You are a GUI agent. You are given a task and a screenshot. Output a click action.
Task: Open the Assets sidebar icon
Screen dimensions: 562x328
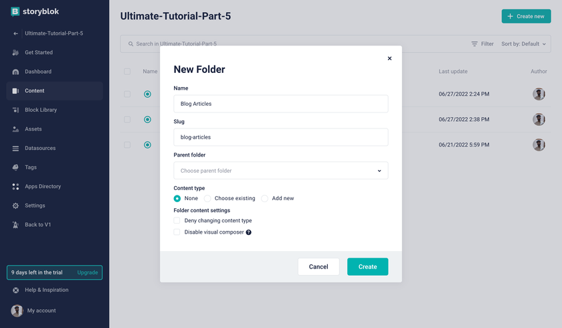[x=15, y=129]
